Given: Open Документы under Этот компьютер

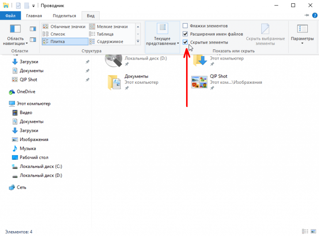Looking at the screenshot, I should 32,122.
